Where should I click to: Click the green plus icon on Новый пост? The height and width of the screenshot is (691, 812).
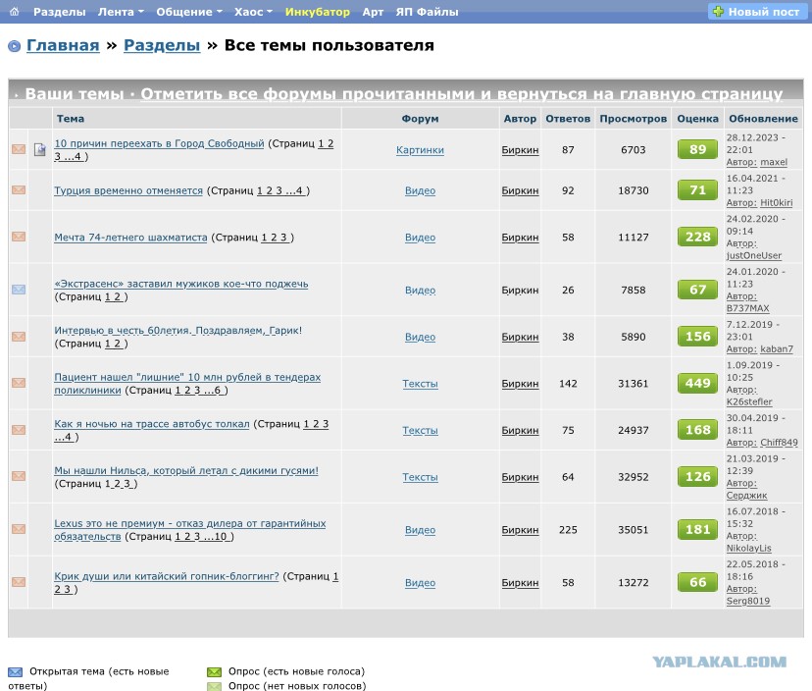coord(718,12)
